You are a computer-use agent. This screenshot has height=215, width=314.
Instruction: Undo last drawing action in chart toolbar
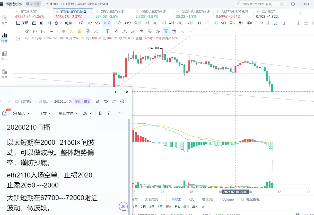(182, 31)
